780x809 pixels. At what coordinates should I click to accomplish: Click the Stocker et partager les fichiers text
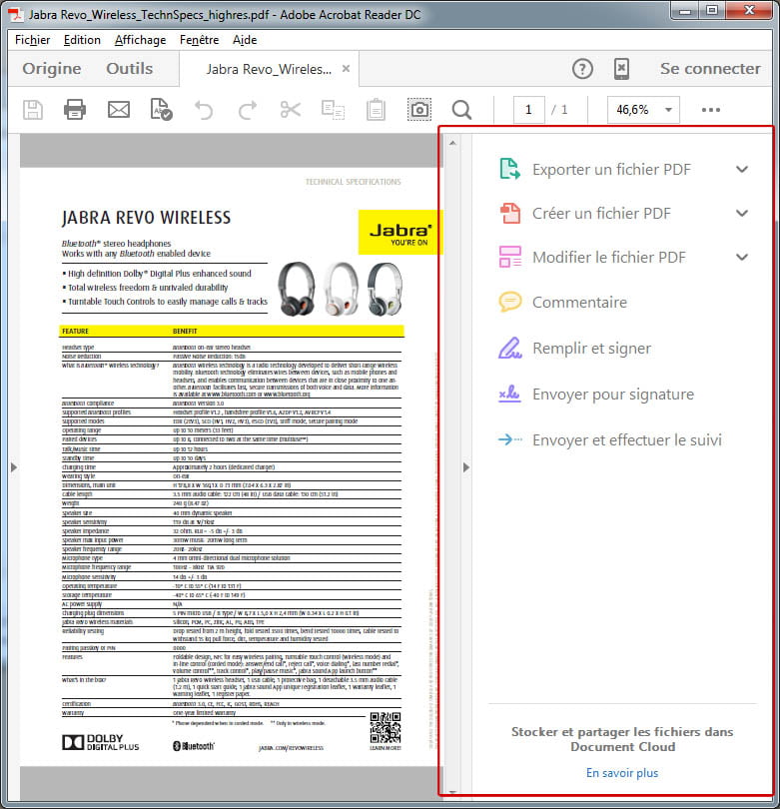point(622,739)
